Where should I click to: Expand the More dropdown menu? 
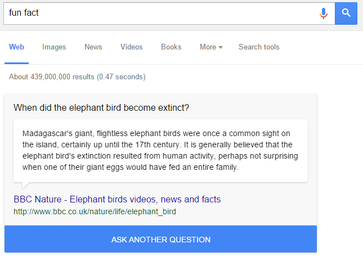pyautogui.click(x=211, y=47)
